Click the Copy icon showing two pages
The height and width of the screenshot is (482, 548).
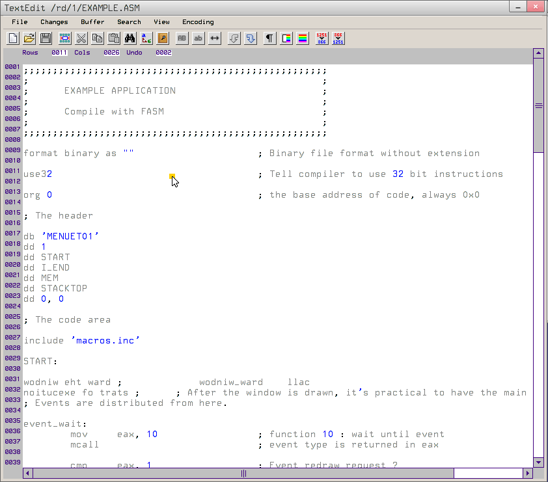point(98,38)
